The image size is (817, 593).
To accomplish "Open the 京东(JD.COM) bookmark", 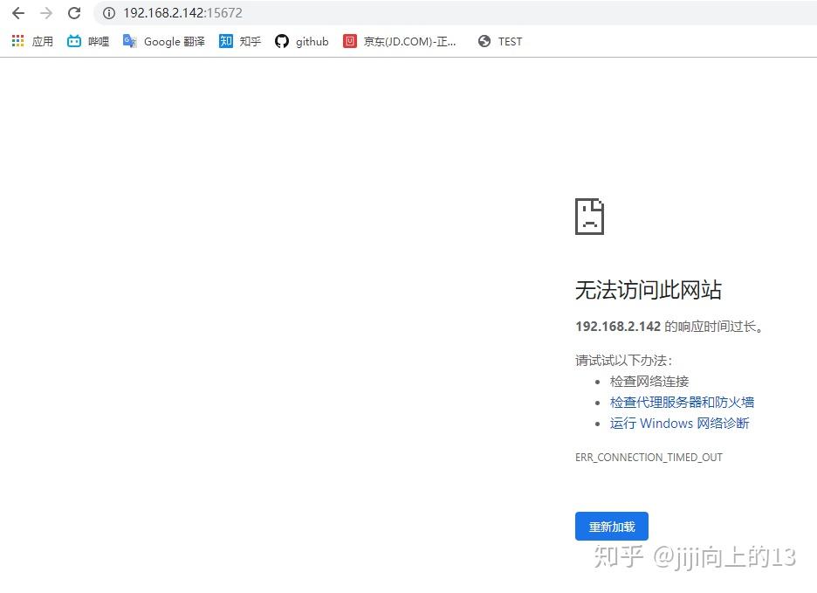I will pos(408,41).
